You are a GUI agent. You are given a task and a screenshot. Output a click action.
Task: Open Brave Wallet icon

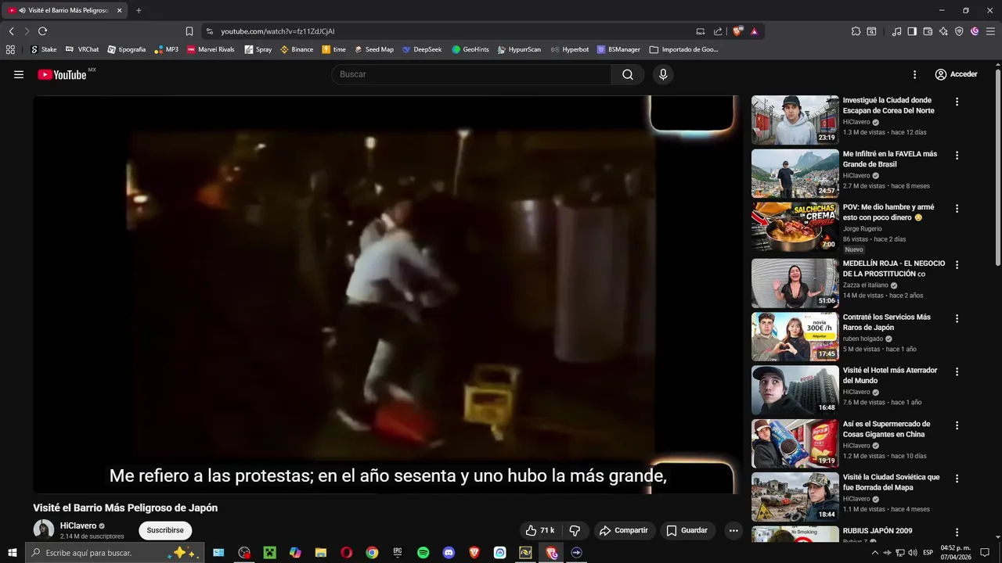coord(928,31)
